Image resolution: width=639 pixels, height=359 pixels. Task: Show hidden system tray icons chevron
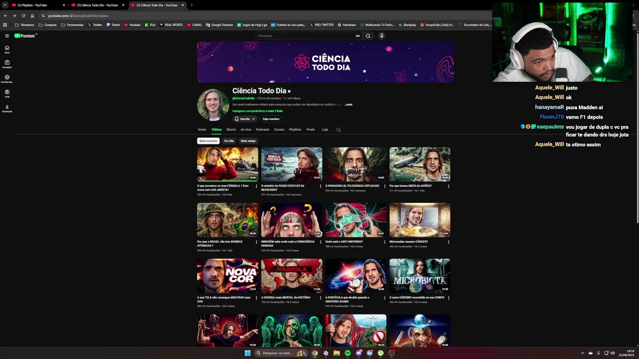[582, 353]
